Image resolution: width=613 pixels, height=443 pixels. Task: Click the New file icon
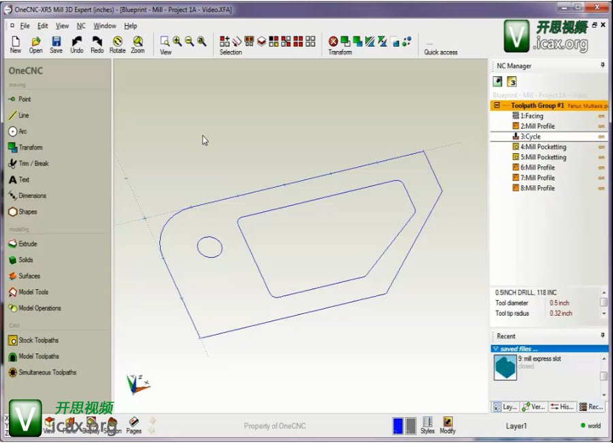tap(16, 44)
